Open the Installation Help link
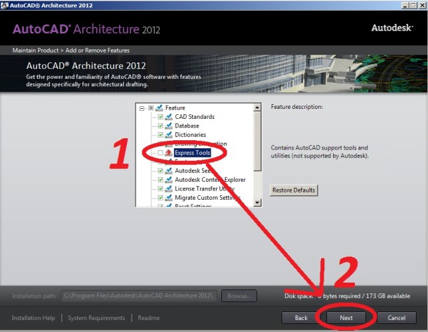The image size is (428, 332). 33,318
